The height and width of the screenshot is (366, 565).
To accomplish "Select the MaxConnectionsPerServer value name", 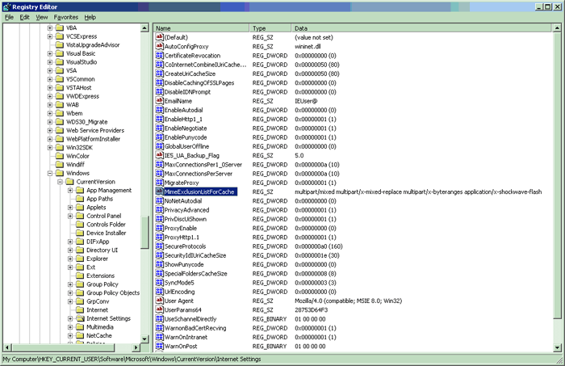I will 199,174.
